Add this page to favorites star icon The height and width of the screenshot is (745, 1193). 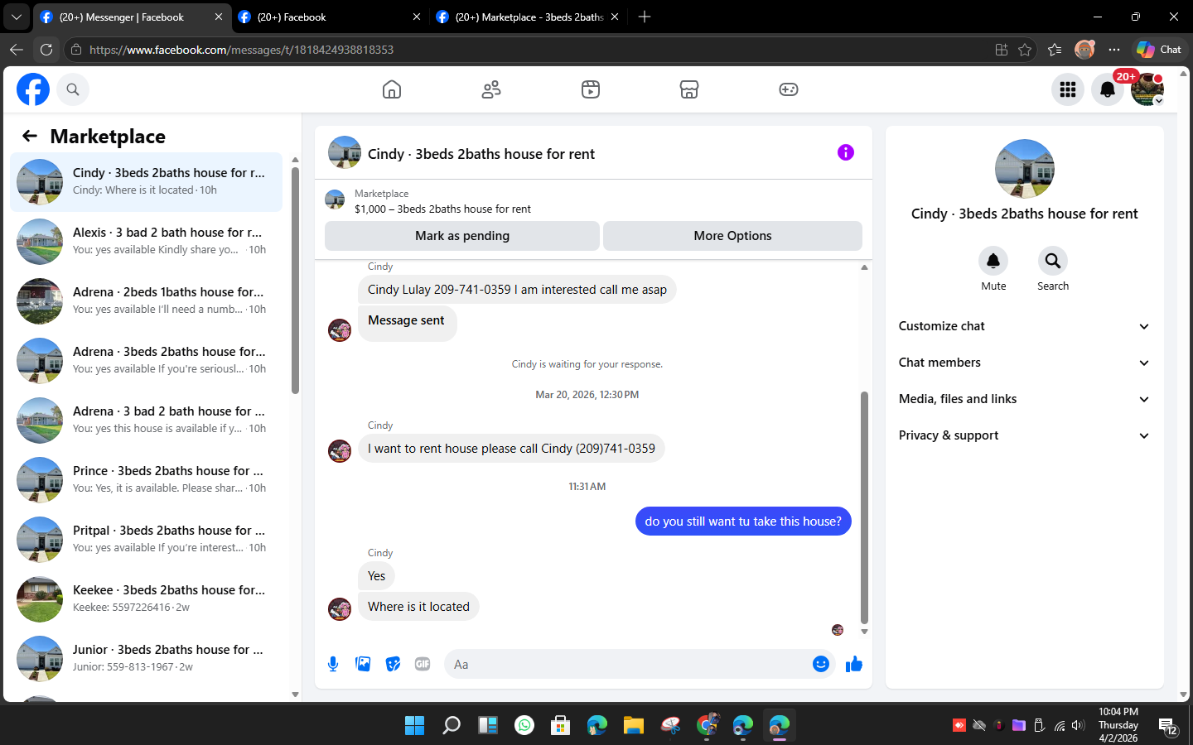pyautogui.click(x=1025, y=50)
